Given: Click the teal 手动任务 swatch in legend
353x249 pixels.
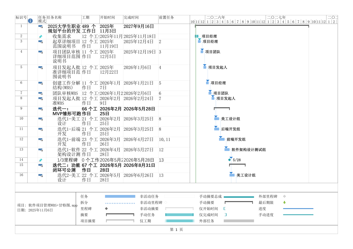Looking at the screenshot, I should click(x=179, y=215).
